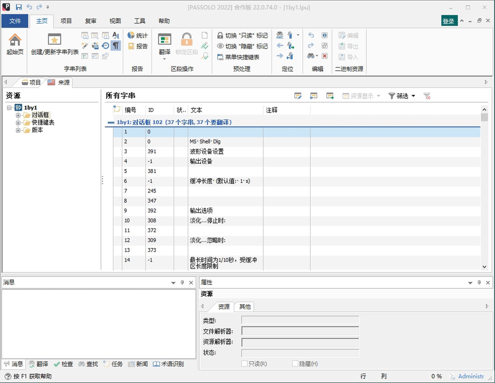Click 创建/更新字串列表 star icon

point(54,40)
